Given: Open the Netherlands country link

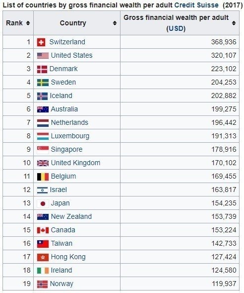Looking at the screenshot, I should tap(69, 122).
